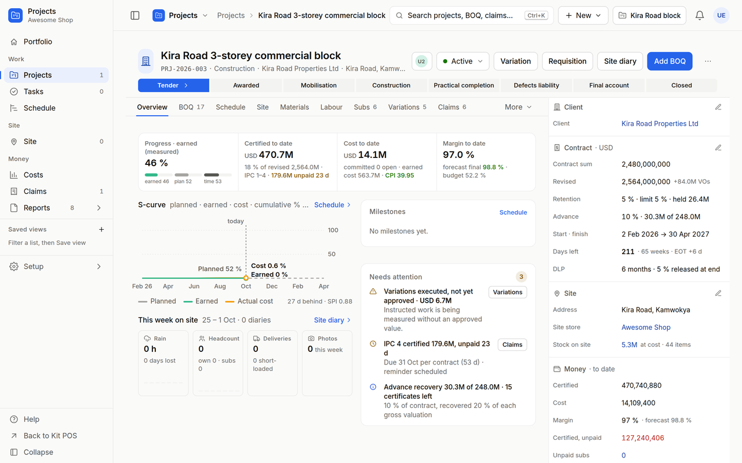
Task: Open the Active status dropdown
Action: click(463, 61)
